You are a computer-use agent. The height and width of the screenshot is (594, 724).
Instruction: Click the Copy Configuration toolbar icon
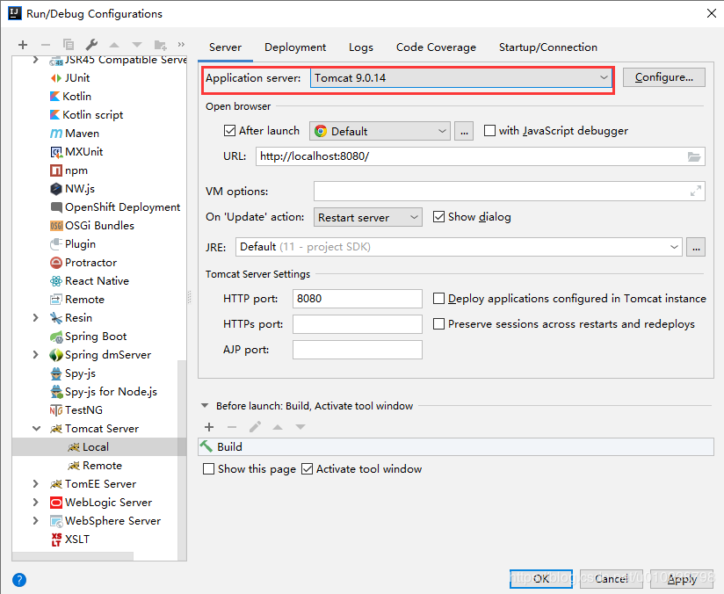[69, 44]
